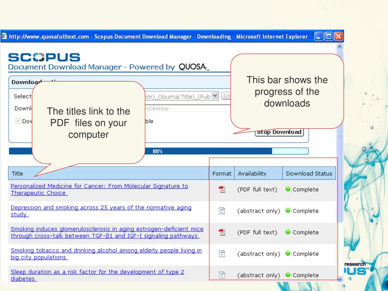Viewport: 388px width, 291px height.
Task: Click Complete status of Sleep duration row
Action: (x=306, y=275)
